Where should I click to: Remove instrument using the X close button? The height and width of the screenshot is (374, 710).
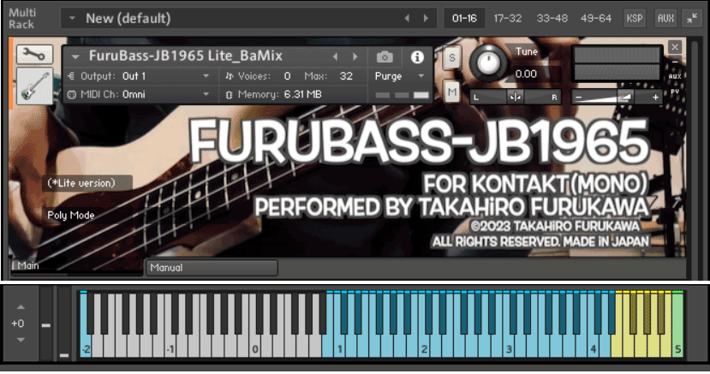click(675, 46)
